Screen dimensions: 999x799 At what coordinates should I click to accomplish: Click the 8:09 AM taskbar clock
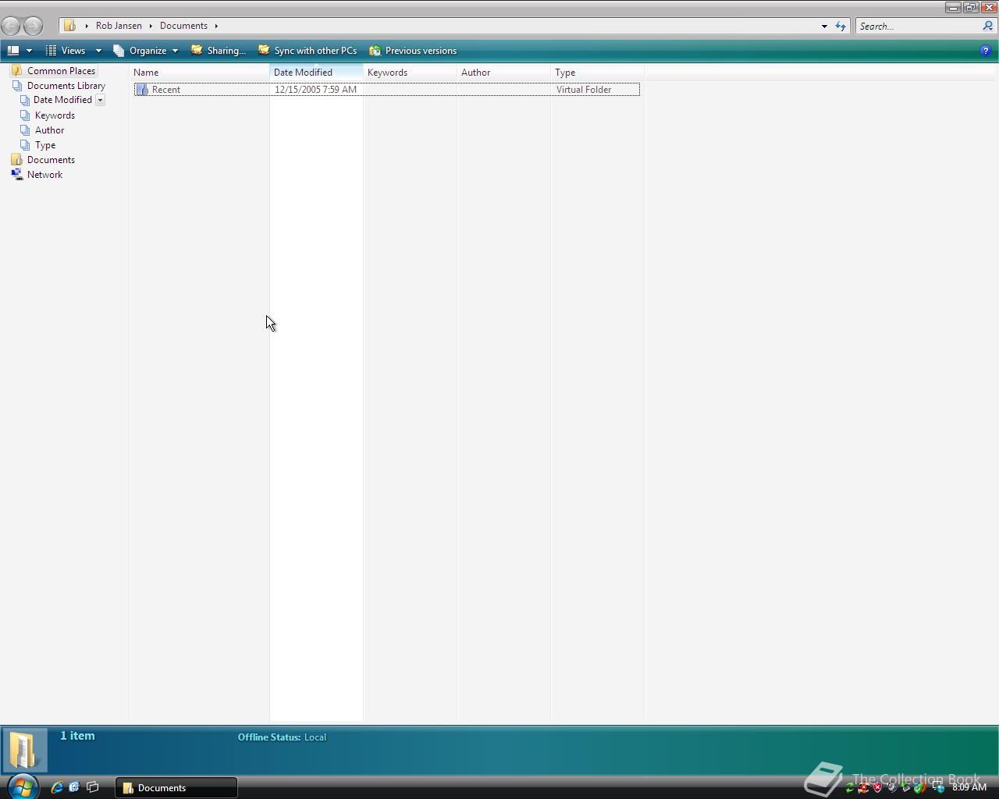coord(969,787)
